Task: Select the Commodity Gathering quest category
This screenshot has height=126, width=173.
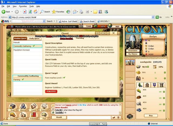Action: pos(28,46)
